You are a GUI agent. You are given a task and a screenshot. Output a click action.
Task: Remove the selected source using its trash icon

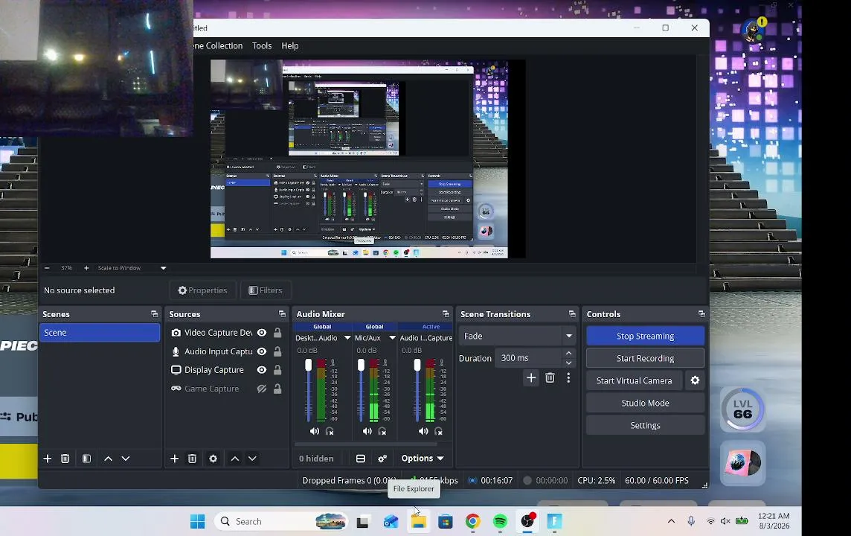point(192,459)
